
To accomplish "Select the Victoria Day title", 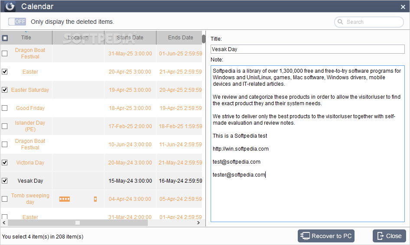I will (30, 162).
